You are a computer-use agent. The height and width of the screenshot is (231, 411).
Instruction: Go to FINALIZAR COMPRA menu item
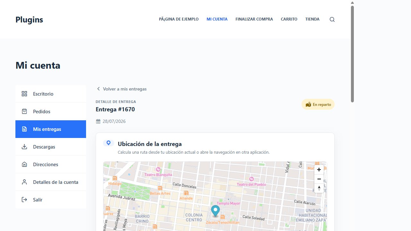click(254, 19)
